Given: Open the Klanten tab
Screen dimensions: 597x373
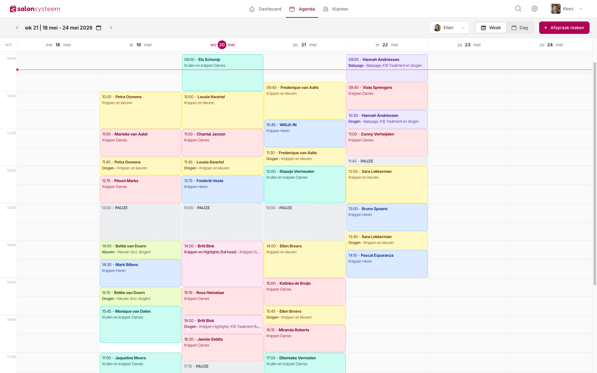Looking at the screenshot, I should [336, 9].
